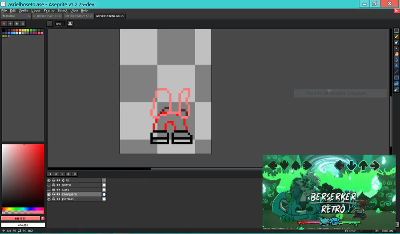This screenshot has width=400, height=234.
Task: Click the red flag notification icon
Action: 397,11
